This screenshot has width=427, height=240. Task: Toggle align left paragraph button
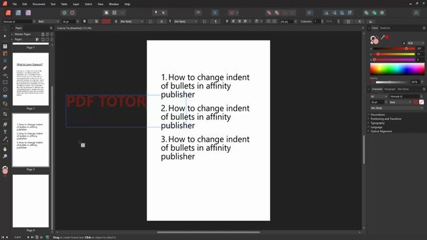pos(227,21)
